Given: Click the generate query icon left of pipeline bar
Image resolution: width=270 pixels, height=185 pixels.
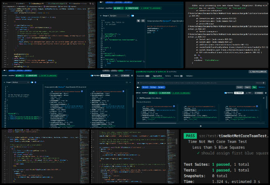Looking at the screenshot, I should [x=138, y=83].
